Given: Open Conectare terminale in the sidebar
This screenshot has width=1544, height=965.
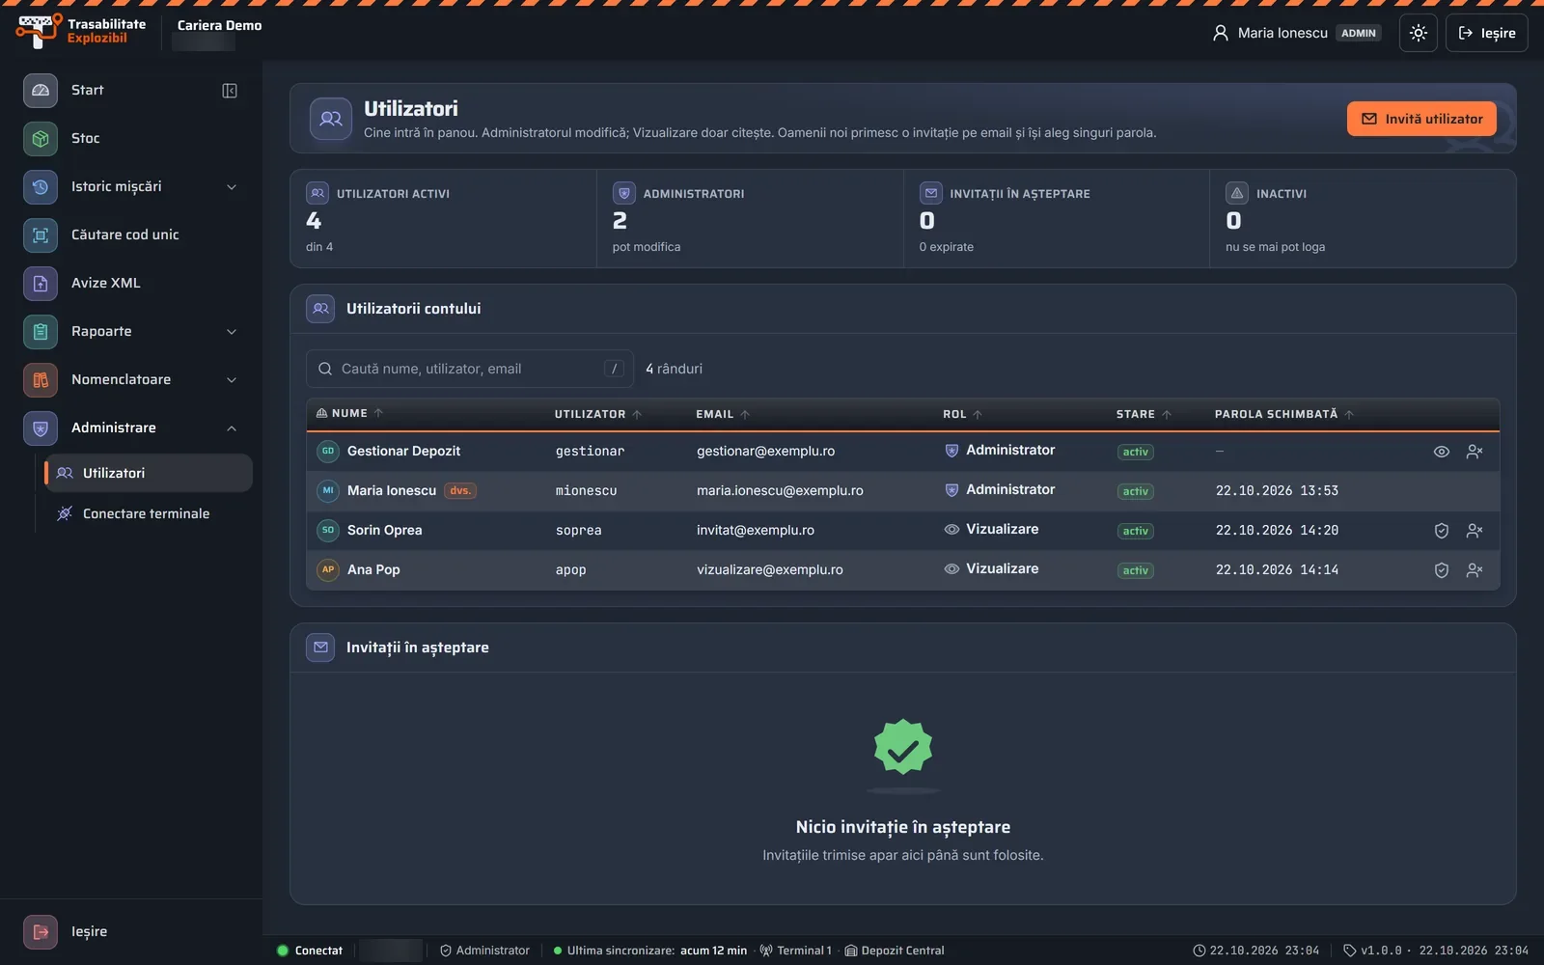Looking at the screenshot, I should point(149,513).
